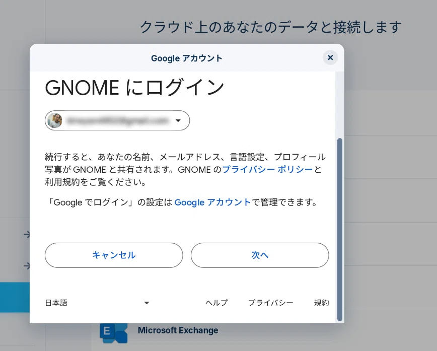
Task: Open the Google アカウント settings link
Action: [212, 202]
